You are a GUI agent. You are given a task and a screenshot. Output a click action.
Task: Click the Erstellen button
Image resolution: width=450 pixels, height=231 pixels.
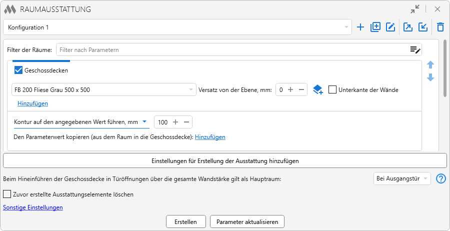185,221
